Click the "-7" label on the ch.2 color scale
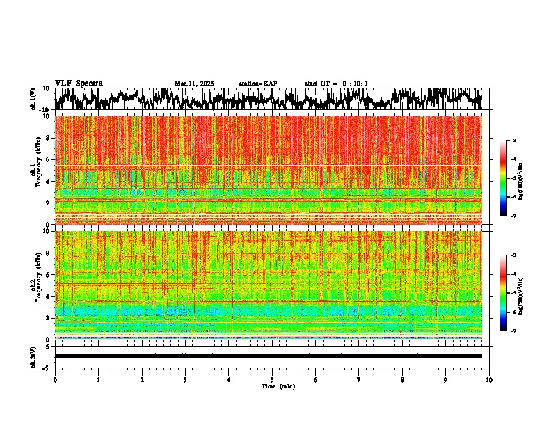The width and height of the screenshot is (551, 426). [513, 331]
